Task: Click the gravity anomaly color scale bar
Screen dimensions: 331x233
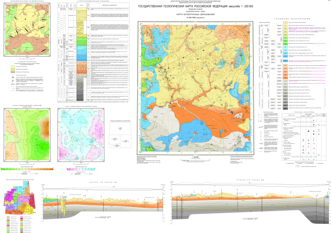Action: [x=26, y=169]
